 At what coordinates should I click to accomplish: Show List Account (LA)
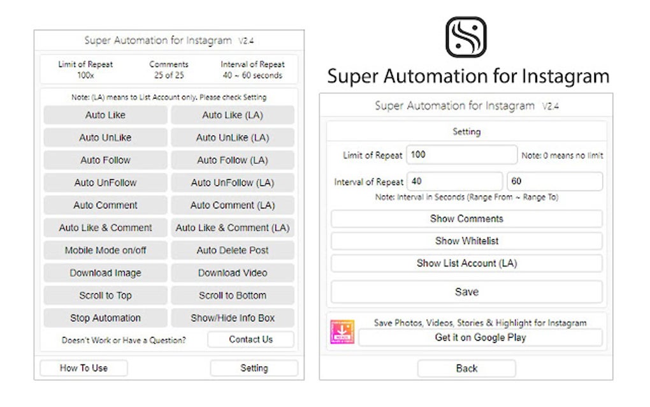466,262
